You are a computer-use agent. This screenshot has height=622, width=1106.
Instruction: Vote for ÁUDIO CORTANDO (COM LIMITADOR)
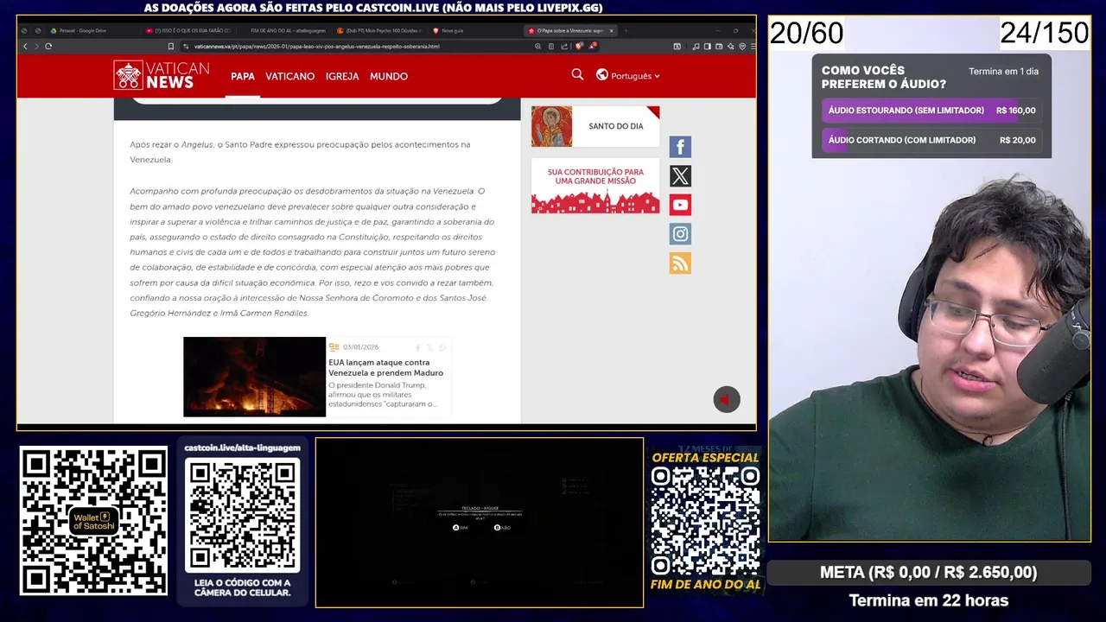(x=931, y=140)
